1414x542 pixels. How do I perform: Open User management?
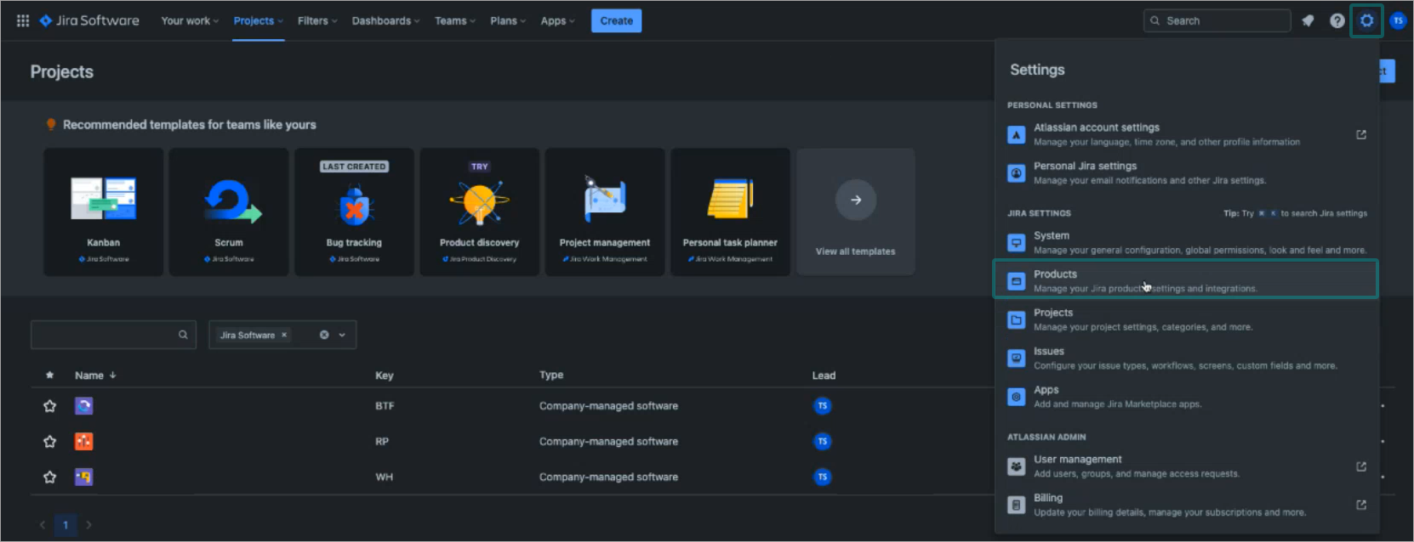[x=1186, y=466]
